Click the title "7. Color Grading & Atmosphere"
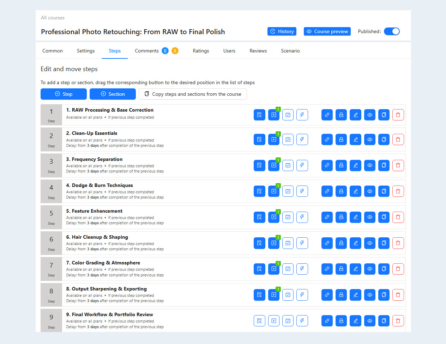446x344 pixels. [x=103, y=263]
